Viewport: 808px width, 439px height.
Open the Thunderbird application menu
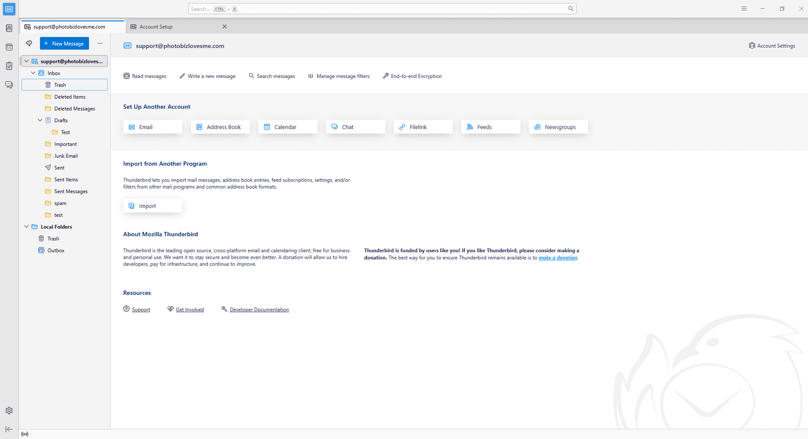pos(744,9)
